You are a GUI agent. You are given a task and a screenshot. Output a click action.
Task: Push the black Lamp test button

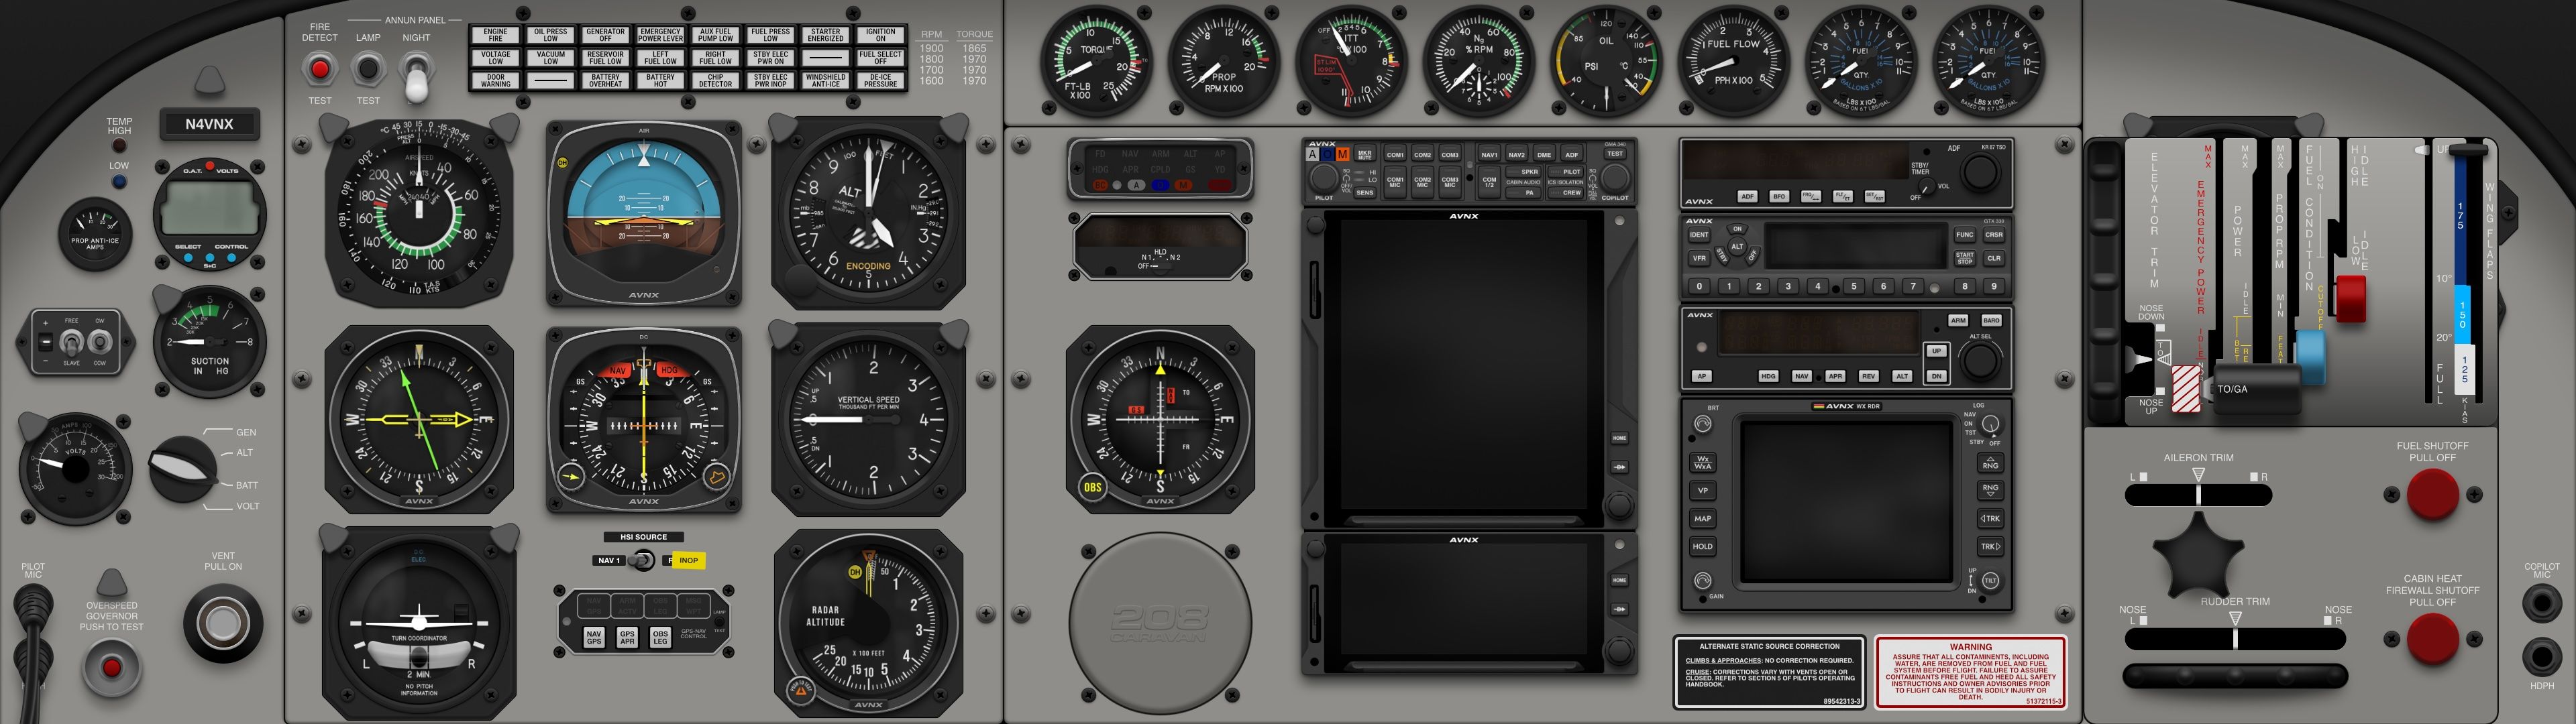point(368,69)
